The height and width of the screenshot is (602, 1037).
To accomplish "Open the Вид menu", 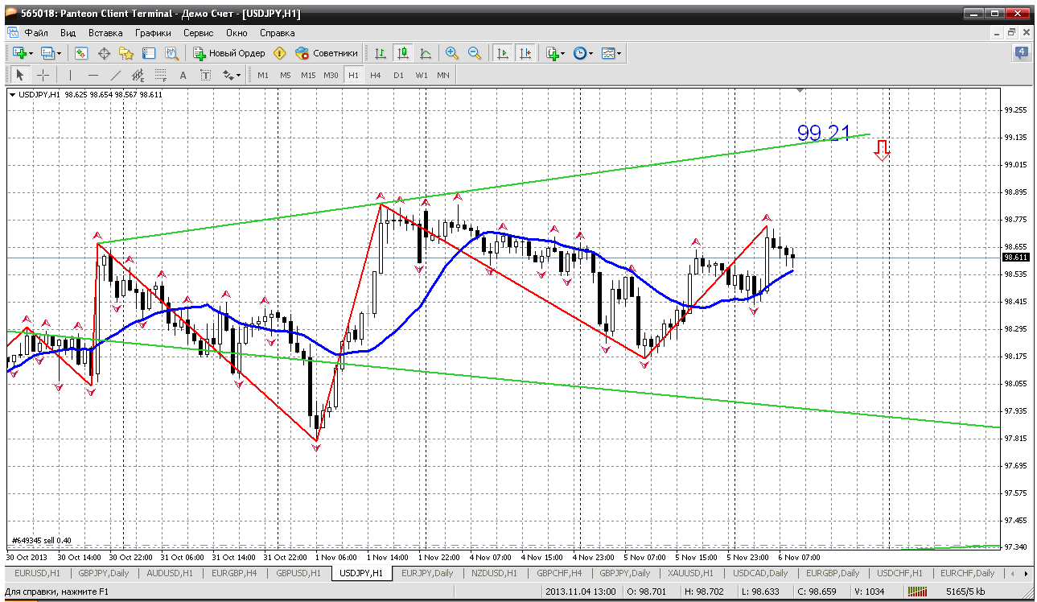I will (68, 33).
